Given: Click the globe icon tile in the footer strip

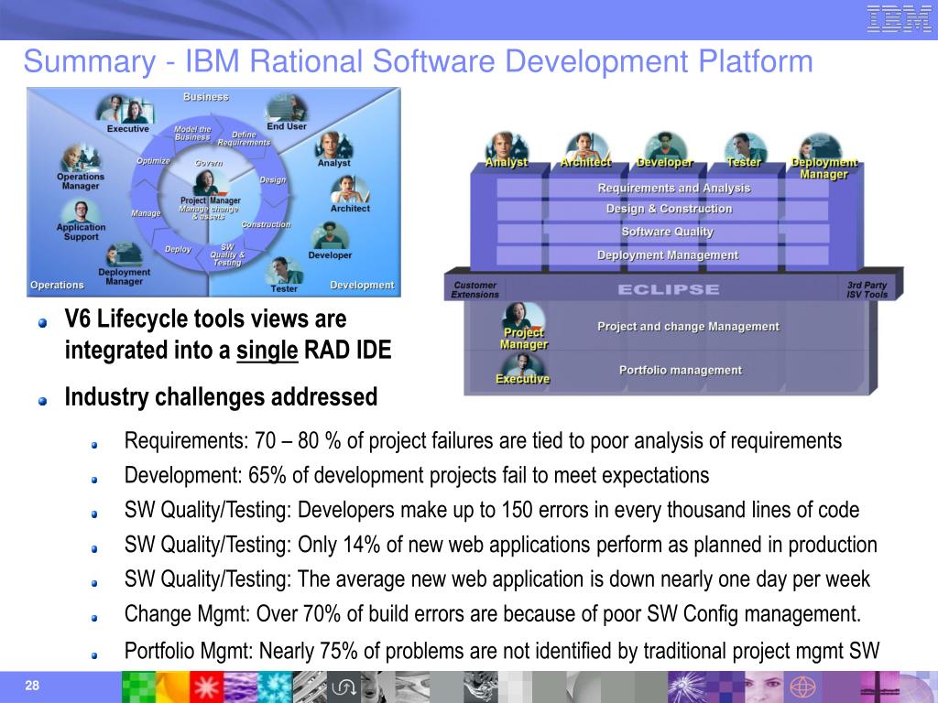Looking at the screenshot, I should point(802,687).
